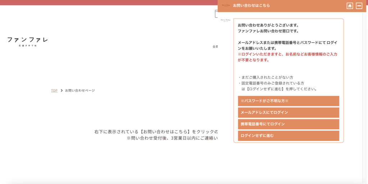Click the small logo in chat header

click(x=226, y=5)
